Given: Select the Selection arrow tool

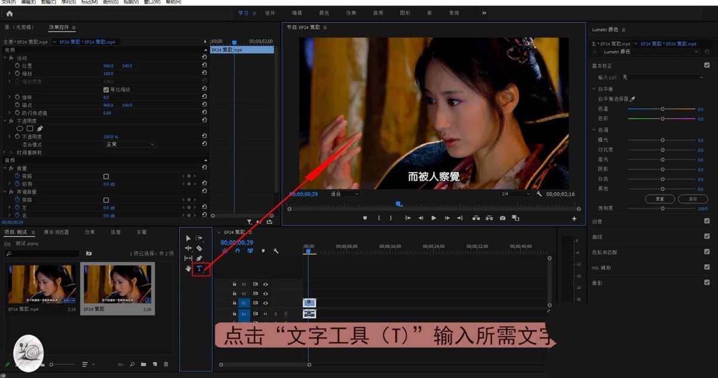Looking at the screenshot, I should [x=188, y=238].
